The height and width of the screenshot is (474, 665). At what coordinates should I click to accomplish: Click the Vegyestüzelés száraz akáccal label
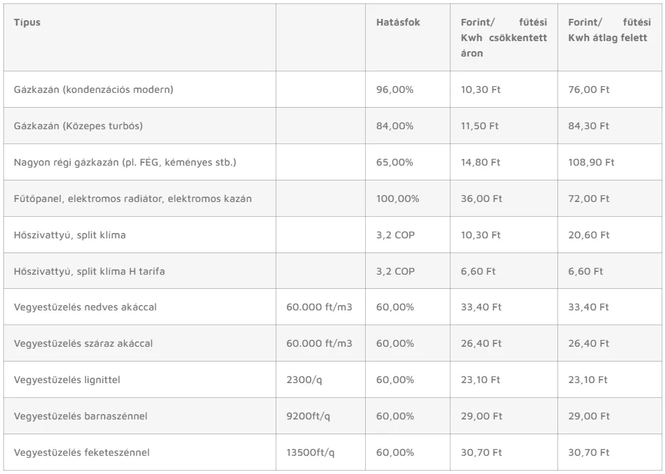pos(83,343)
